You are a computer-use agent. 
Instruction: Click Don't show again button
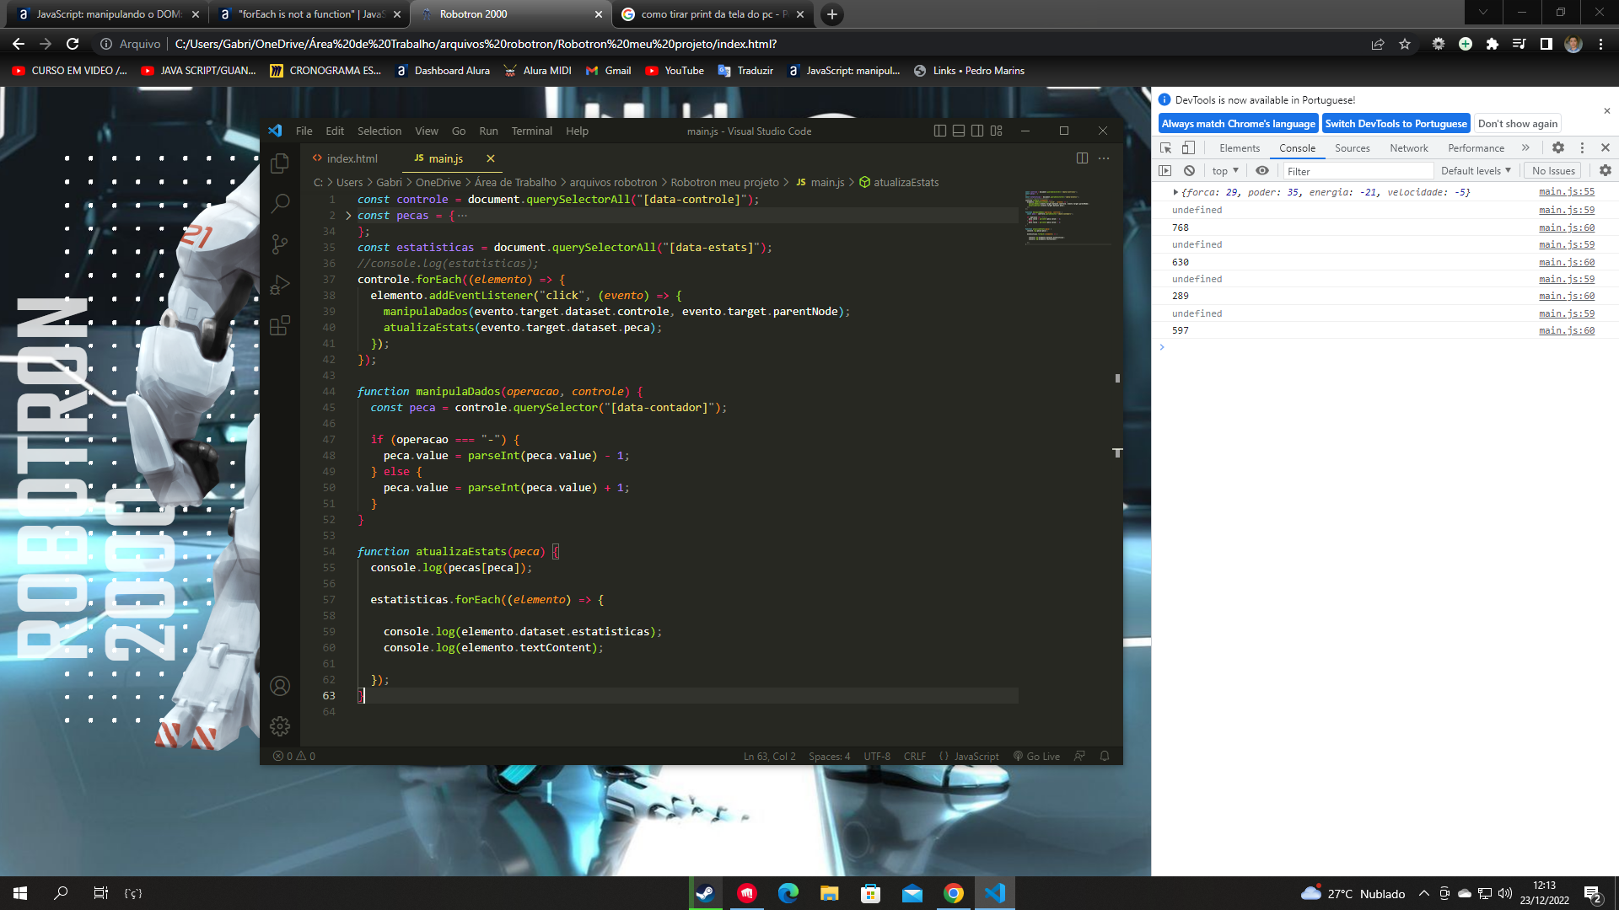point(1517,123)
